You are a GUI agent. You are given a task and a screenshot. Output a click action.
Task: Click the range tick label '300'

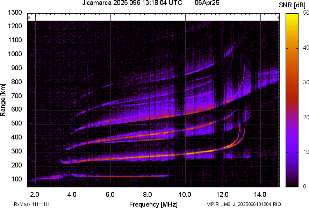pyautogui.click(x=16, y=151)
